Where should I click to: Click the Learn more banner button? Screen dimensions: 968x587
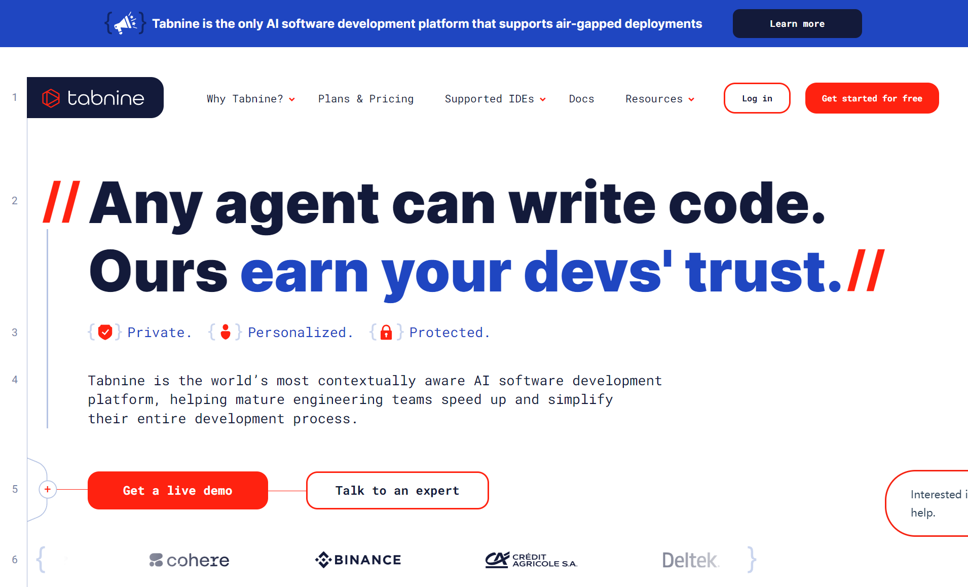pyautogui.click(x=797, y=24)
